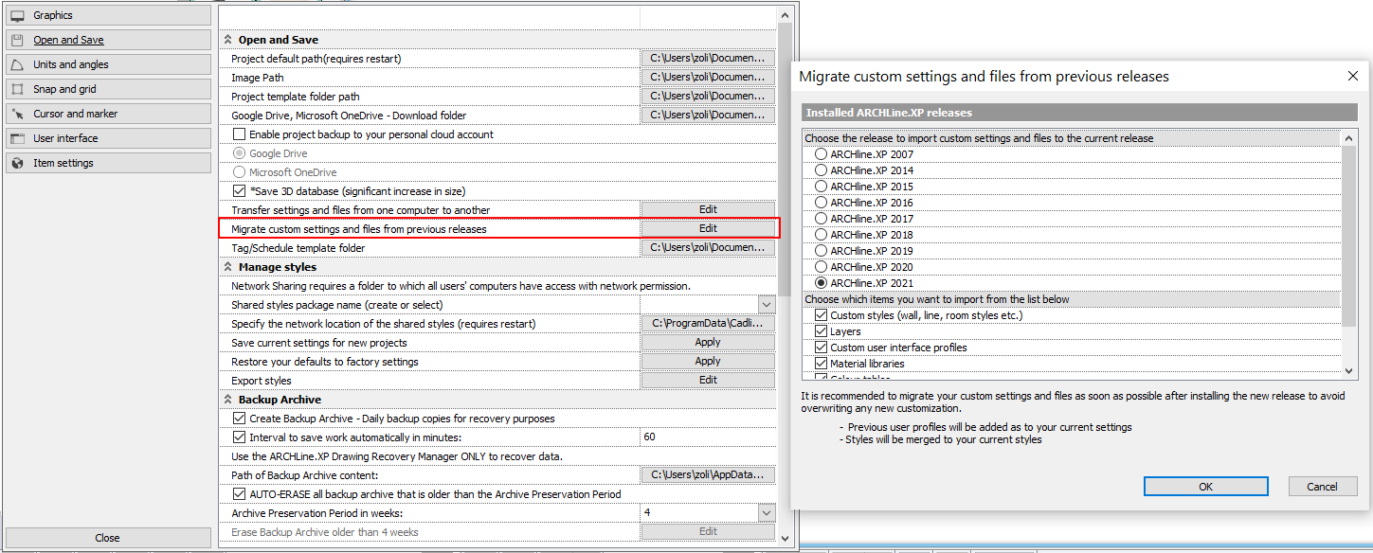Apply Restore your defaults to factory settings
The image size is (1373, 553).
tap(708, 362)
